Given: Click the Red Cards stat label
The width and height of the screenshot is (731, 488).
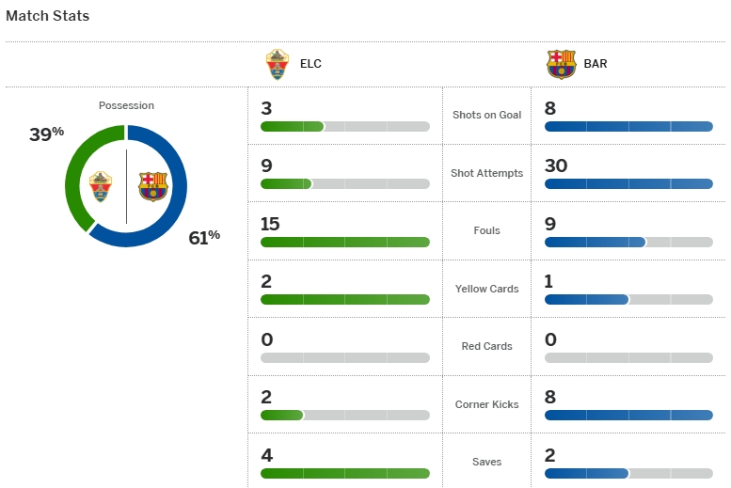Looking at the screenshot, I should point(486,346).
